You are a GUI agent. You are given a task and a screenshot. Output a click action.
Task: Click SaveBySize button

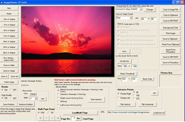(x=124, y=61)
